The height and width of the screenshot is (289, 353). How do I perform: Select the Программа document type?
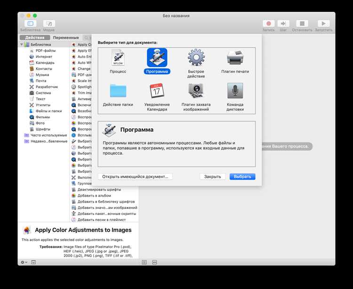157,61
